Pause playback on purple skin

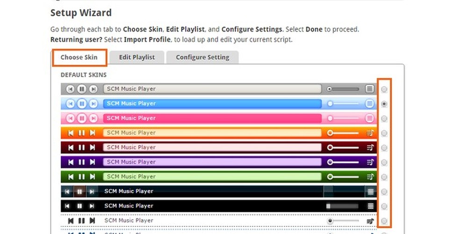(x=81, y=162)
